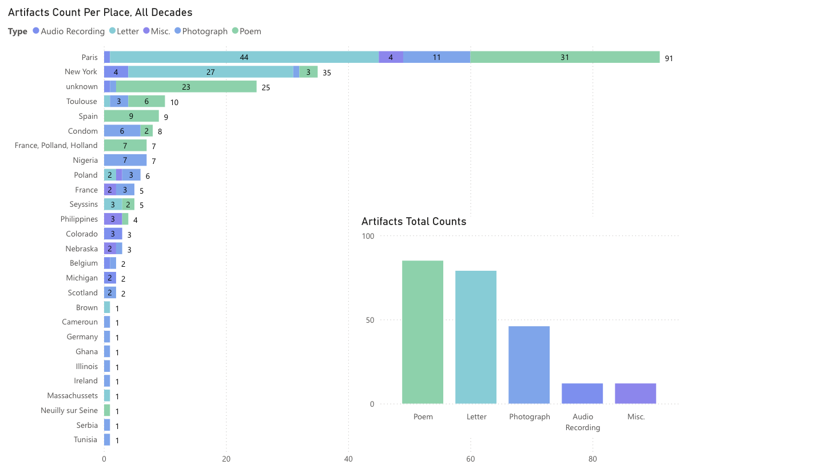This screenshot has height=469, width=835.
Task: Click the Misc. column in totals chart
Action: pos(635,394)
